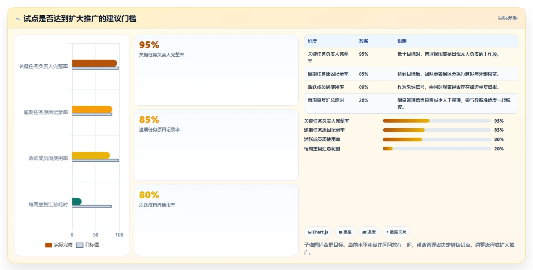Click the gray target bar of 活跃成员周使用率

pos(96,161)
